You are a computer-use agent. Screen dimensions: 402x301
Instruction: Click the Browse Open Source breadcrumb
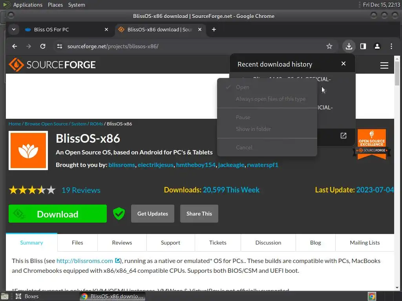[46, 123]
